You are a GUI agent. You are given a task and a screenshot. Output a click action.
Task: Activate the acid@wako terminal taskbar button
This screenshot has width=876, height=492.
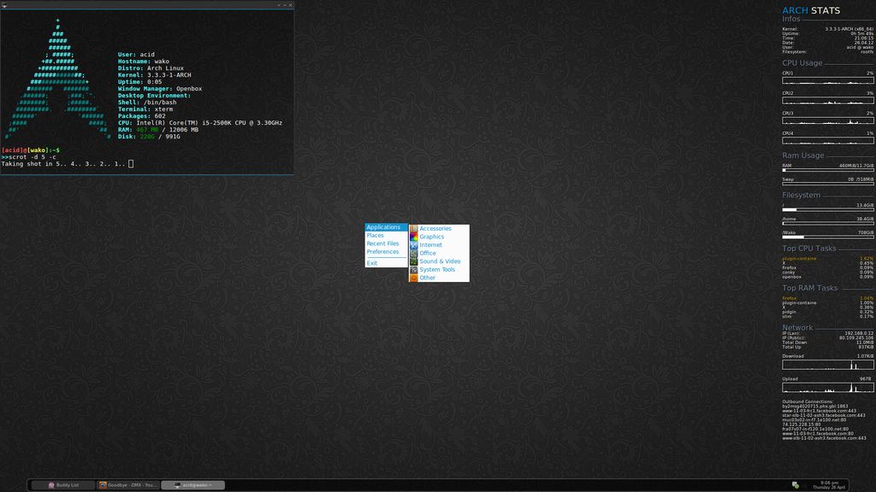192,485
